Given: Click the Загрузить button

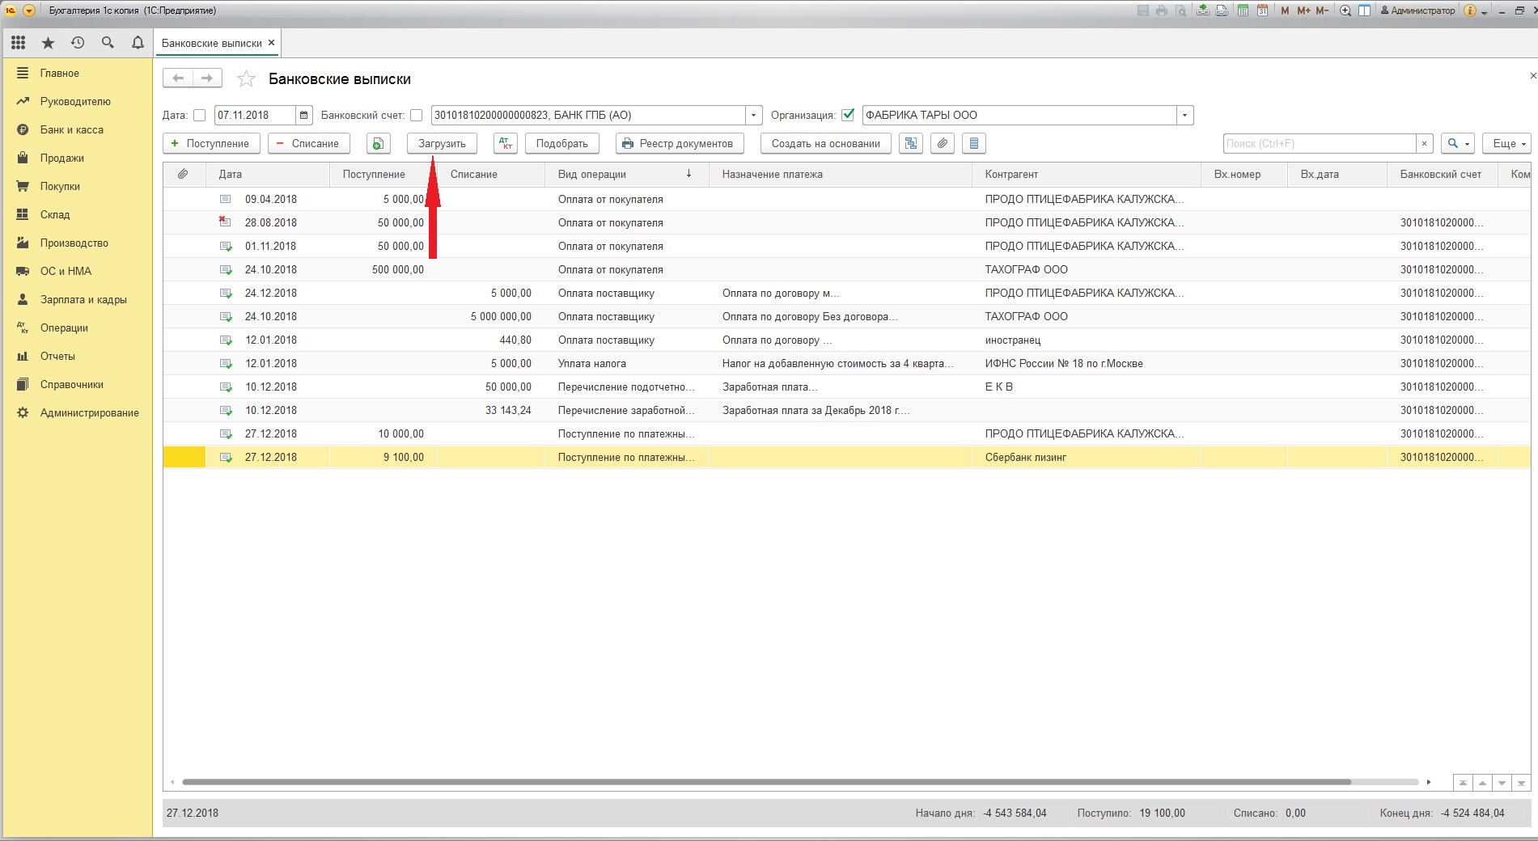Looking at the screenshot, I should 442,144.
